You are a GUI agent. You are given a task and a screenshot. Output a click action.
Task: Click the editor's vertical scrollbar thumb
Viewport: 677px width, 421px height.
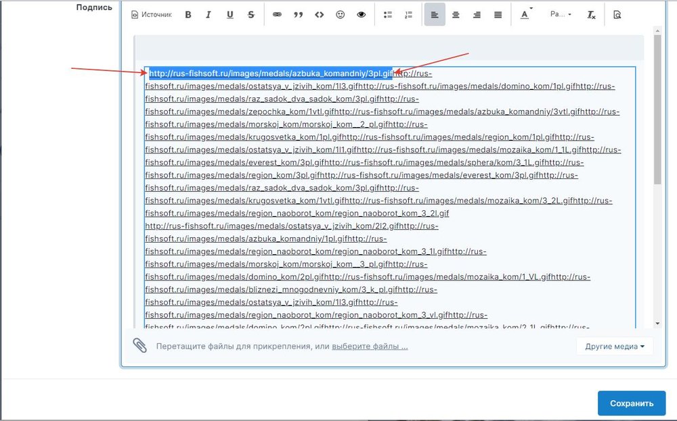point(657,108)
